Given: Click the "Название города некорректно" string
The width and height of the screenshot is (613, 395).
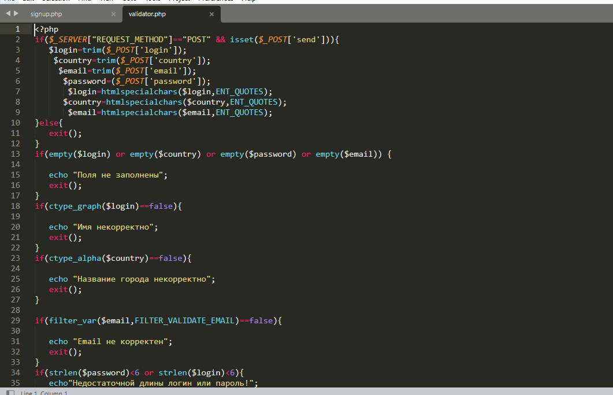Looking at the screenshot, I should coord(143,279).
